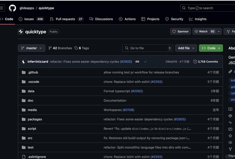Click the .vscode folder icon
The image size is (235, 159).
coord(24,82)
